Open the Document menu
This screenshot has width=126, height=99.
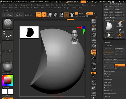25,5
